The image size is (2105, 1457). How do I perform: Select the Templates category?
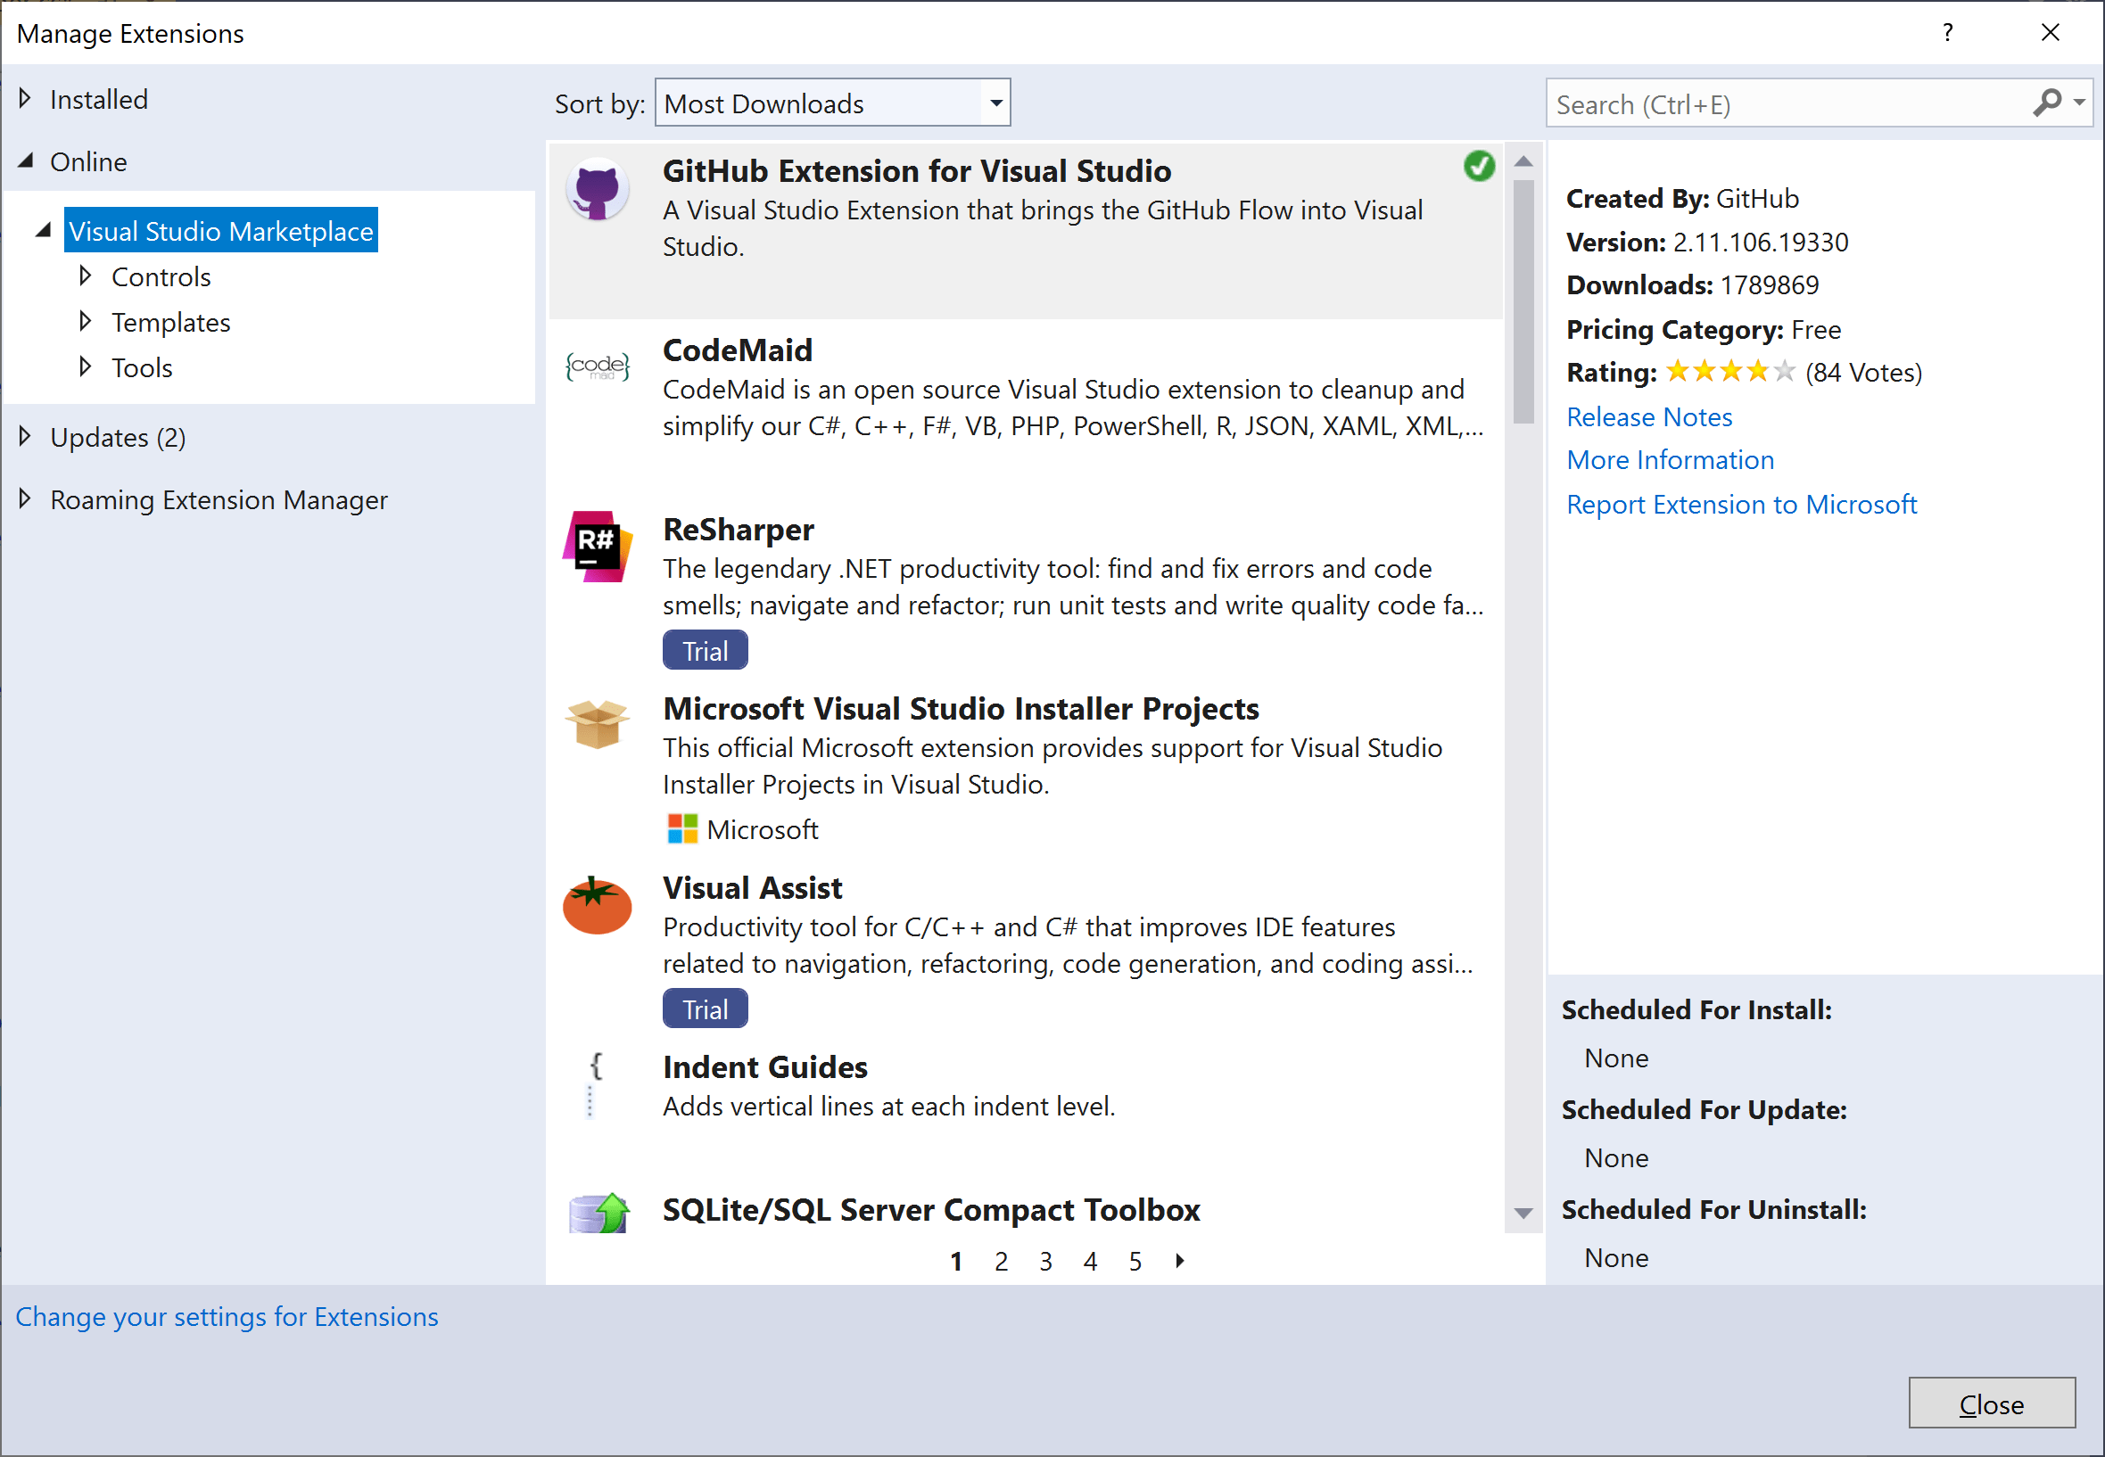click(170, 321)
